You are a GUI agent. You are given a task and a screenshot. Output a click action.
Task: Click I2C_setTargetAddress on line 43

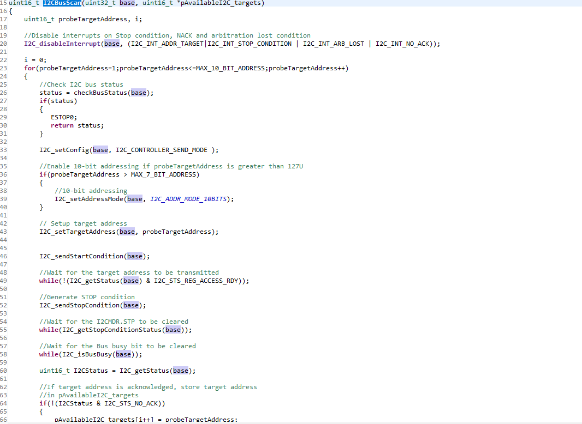tap(78, 232)
